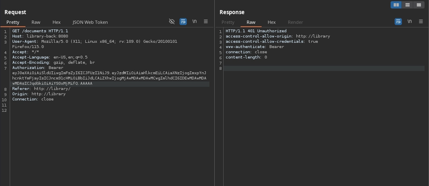This screenshot has height=186, width=429.
Task: Switch to the top-bottom split layout icon
Action: pos(408,5)
